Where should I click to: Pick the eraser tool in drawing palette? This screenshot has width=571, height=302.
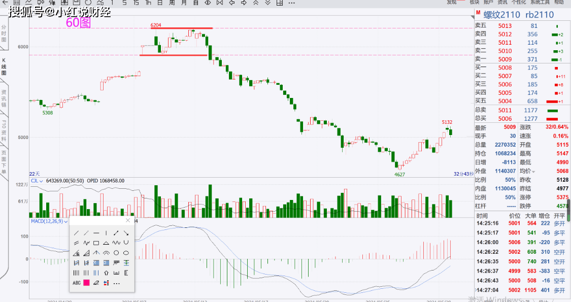point(96,283)
